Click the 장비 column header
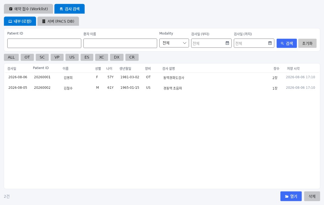The height and width of the screenshot is (205, 324). [x=148, y=69]
